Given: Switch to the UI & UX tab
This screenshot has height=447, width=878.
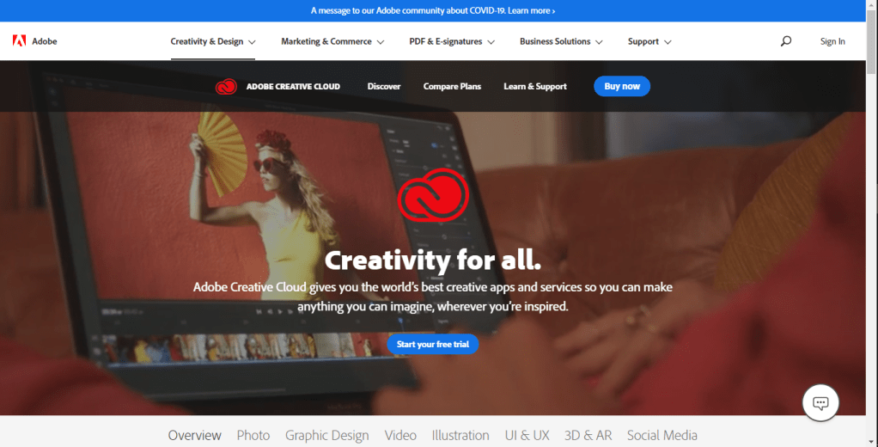Looking at the screenshot, I should (x=527, y=435).
